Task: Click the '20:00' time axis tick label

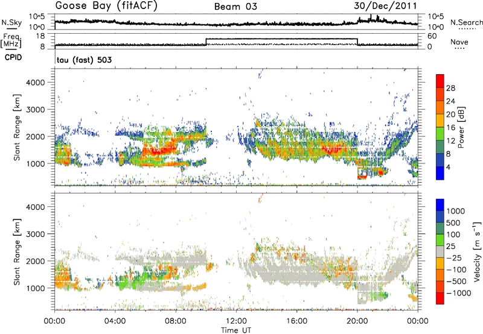Action: 357,321
